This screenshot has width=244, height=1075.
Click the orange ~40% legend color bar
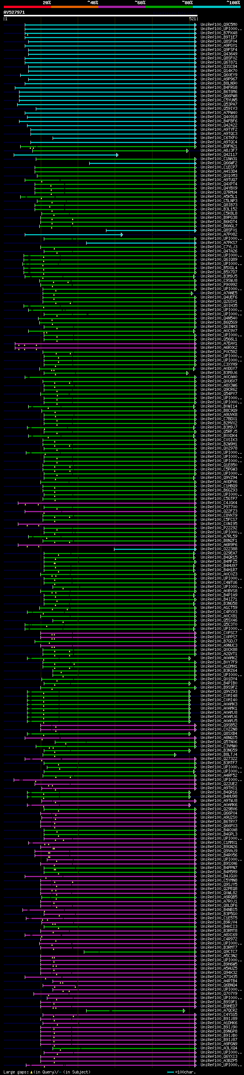75,7
